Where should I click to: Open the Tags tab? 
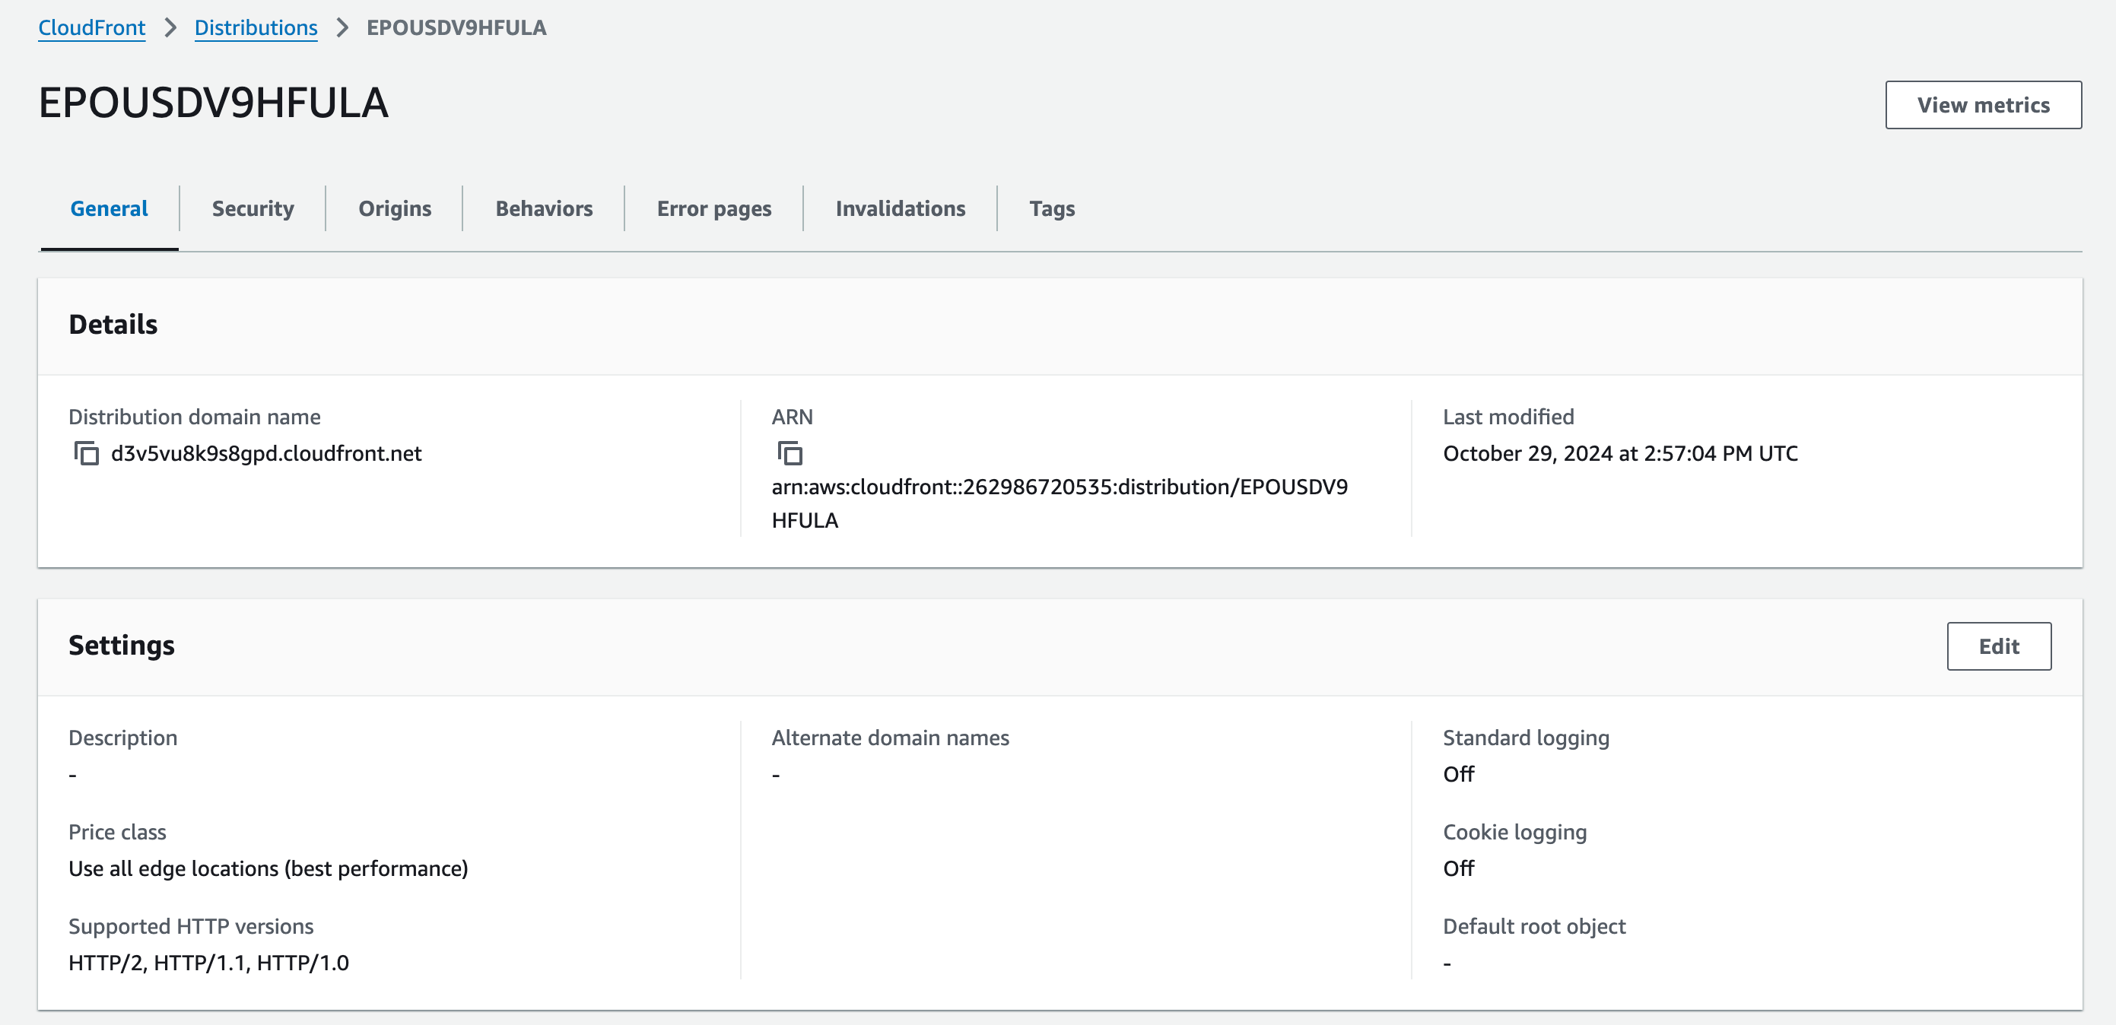click(x=1051, y=208)
